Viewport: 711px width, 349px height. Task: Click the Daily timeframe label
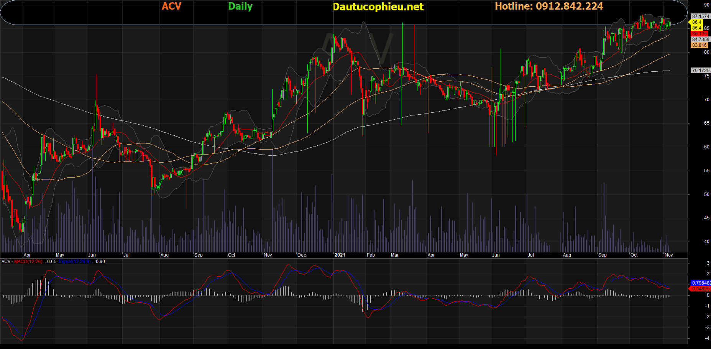click(x=240, y=7)
